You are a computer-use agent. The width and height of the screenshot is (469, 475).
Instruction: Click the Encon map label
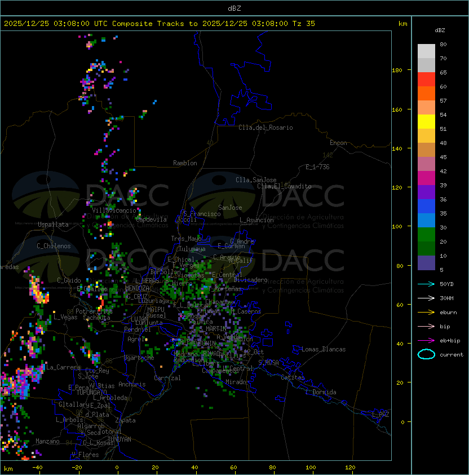click(338, 143)
